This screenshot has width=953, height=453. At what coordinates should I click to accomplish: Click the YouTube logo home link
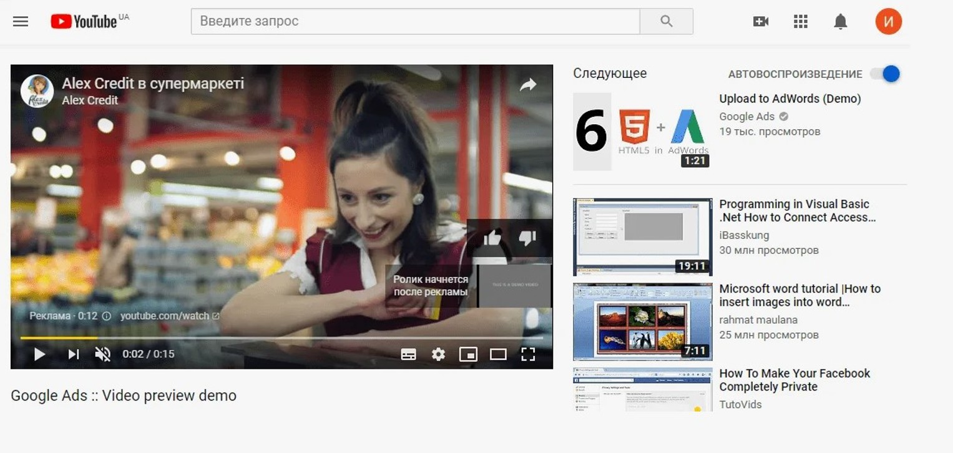pyautogui.click(x=84, y=21)
